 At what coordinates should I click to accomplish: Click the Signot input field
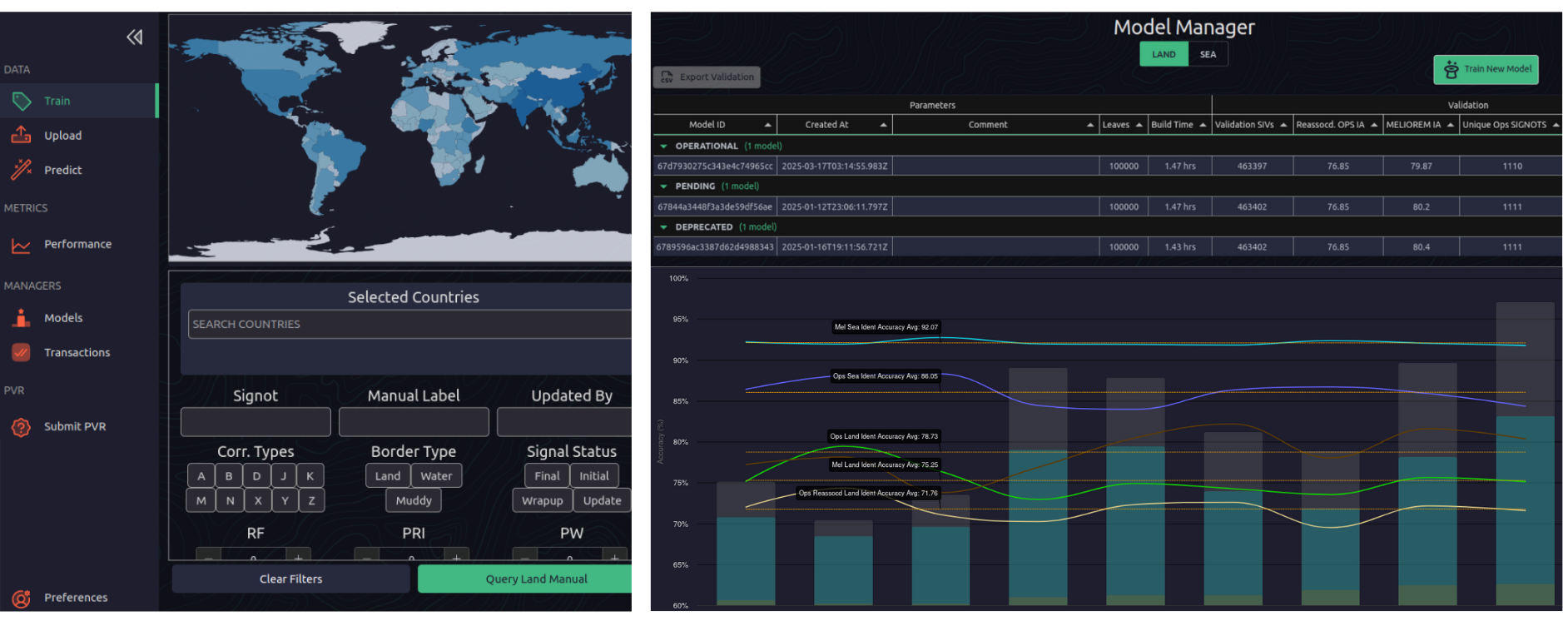click(x=256, y=421)
